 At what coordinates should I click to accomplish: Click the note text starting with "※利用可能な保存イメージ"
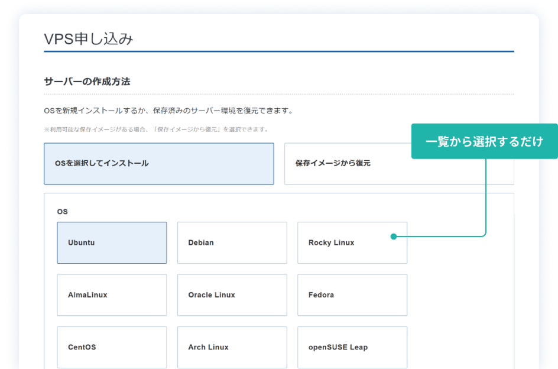(157, 130)
